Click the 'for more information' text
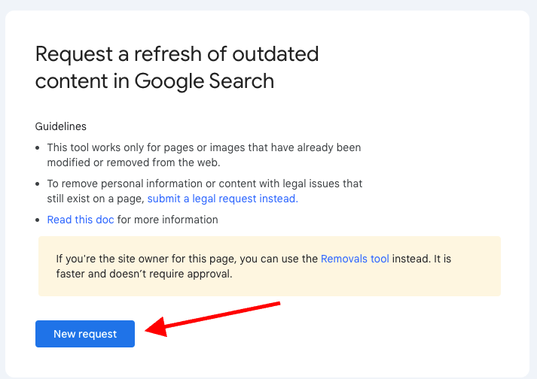 (x=167, y=220)
